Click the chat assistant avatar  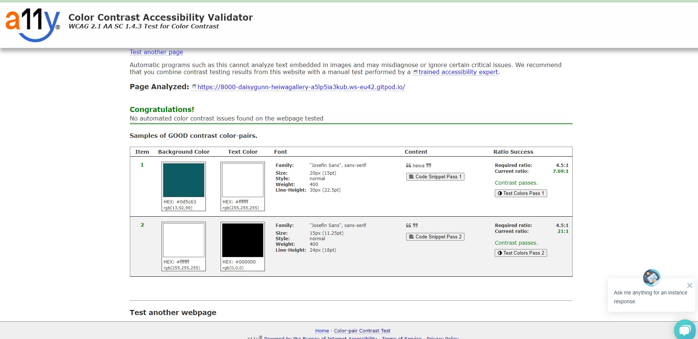click(x=652, y=277)
